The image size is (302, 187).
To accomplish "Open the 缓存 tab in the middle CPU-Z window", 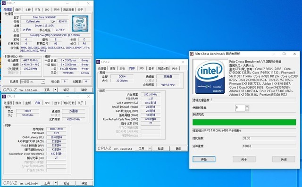I will click(x=112, y=68).
